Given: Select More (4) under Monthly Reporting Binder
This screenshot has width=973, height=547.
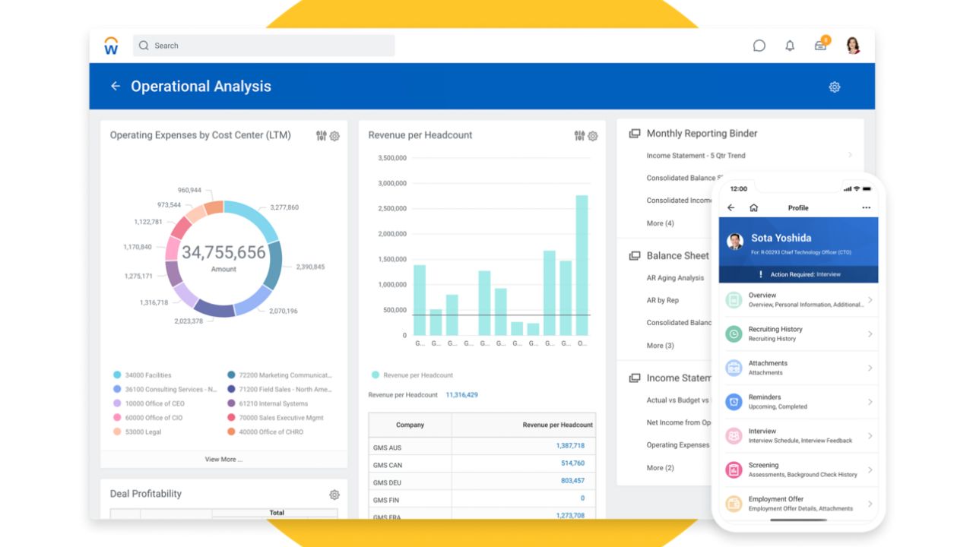Looking at the screenshot, I should point(660,223).
